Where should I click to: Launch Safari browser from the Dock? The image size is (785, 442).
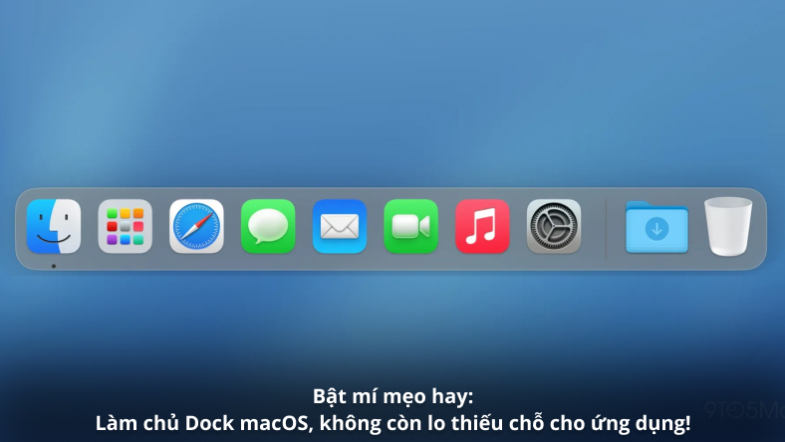click(x=197, y=226)
